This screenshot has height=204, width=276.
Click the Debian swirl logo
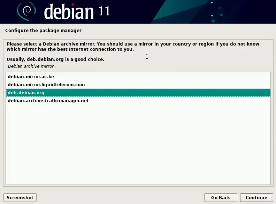pyautogui.click(x=26, y=11)
